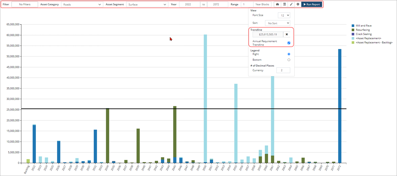397x176 pixels.
Task: Click the Currency decimal places field
Action: point(282,70)
